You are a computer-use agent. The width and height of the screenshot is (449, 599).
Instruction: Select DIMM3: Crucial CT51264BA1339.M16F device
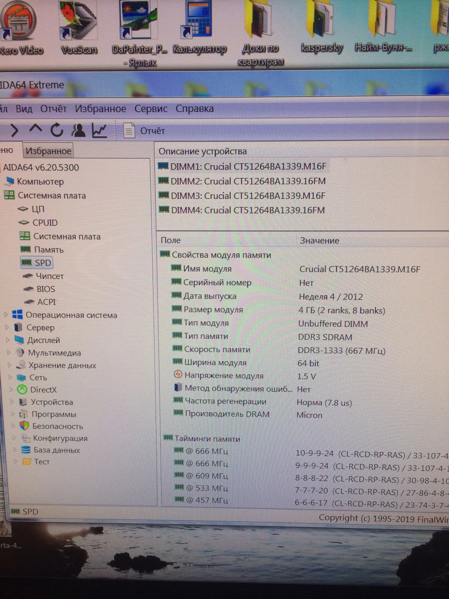[x=242, y=196]
